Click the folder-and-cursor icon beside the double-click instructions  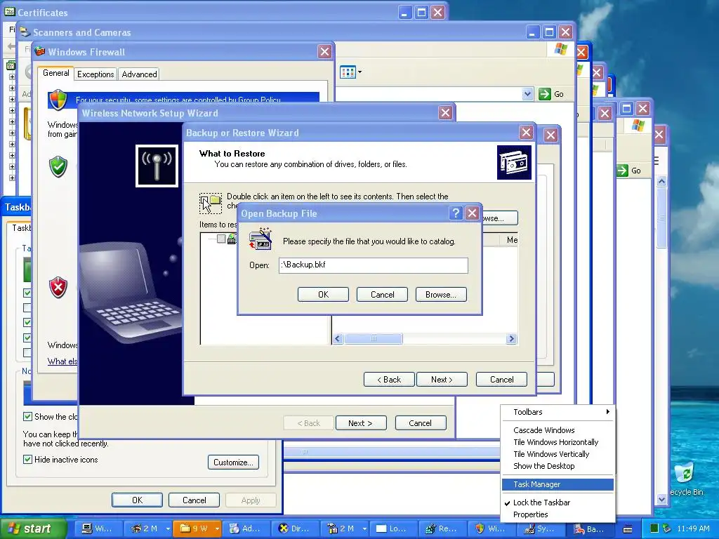point(211,203)
